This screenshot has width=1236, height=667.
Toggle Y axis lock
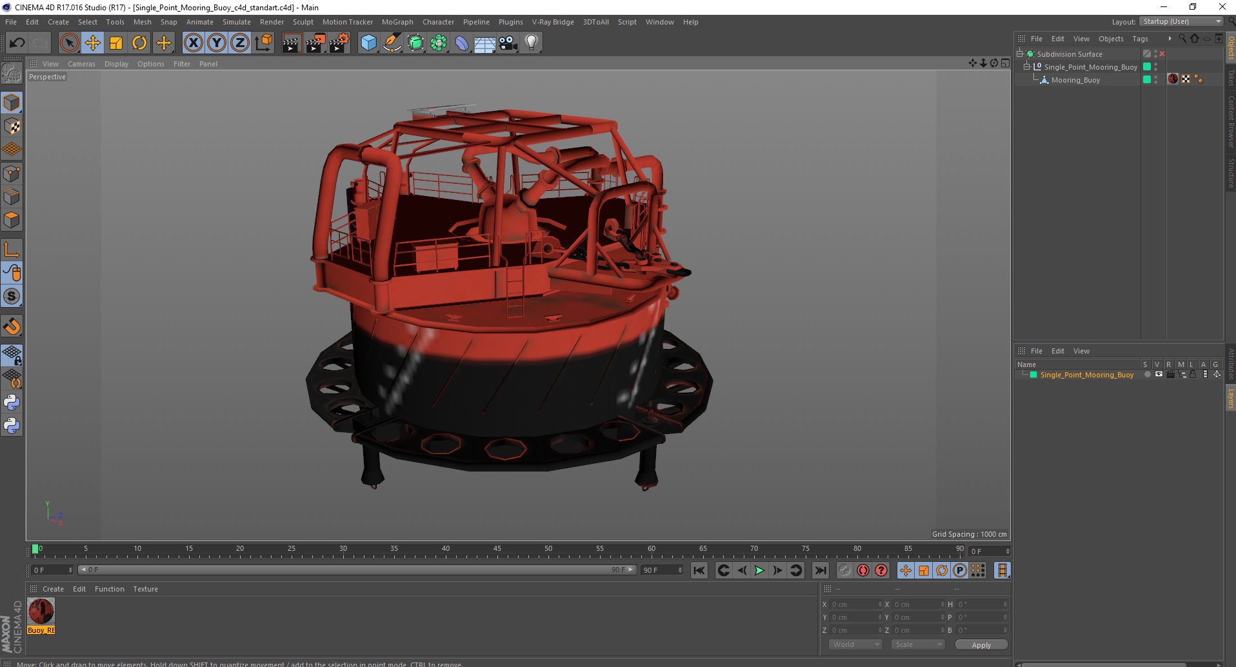point(217,43)
